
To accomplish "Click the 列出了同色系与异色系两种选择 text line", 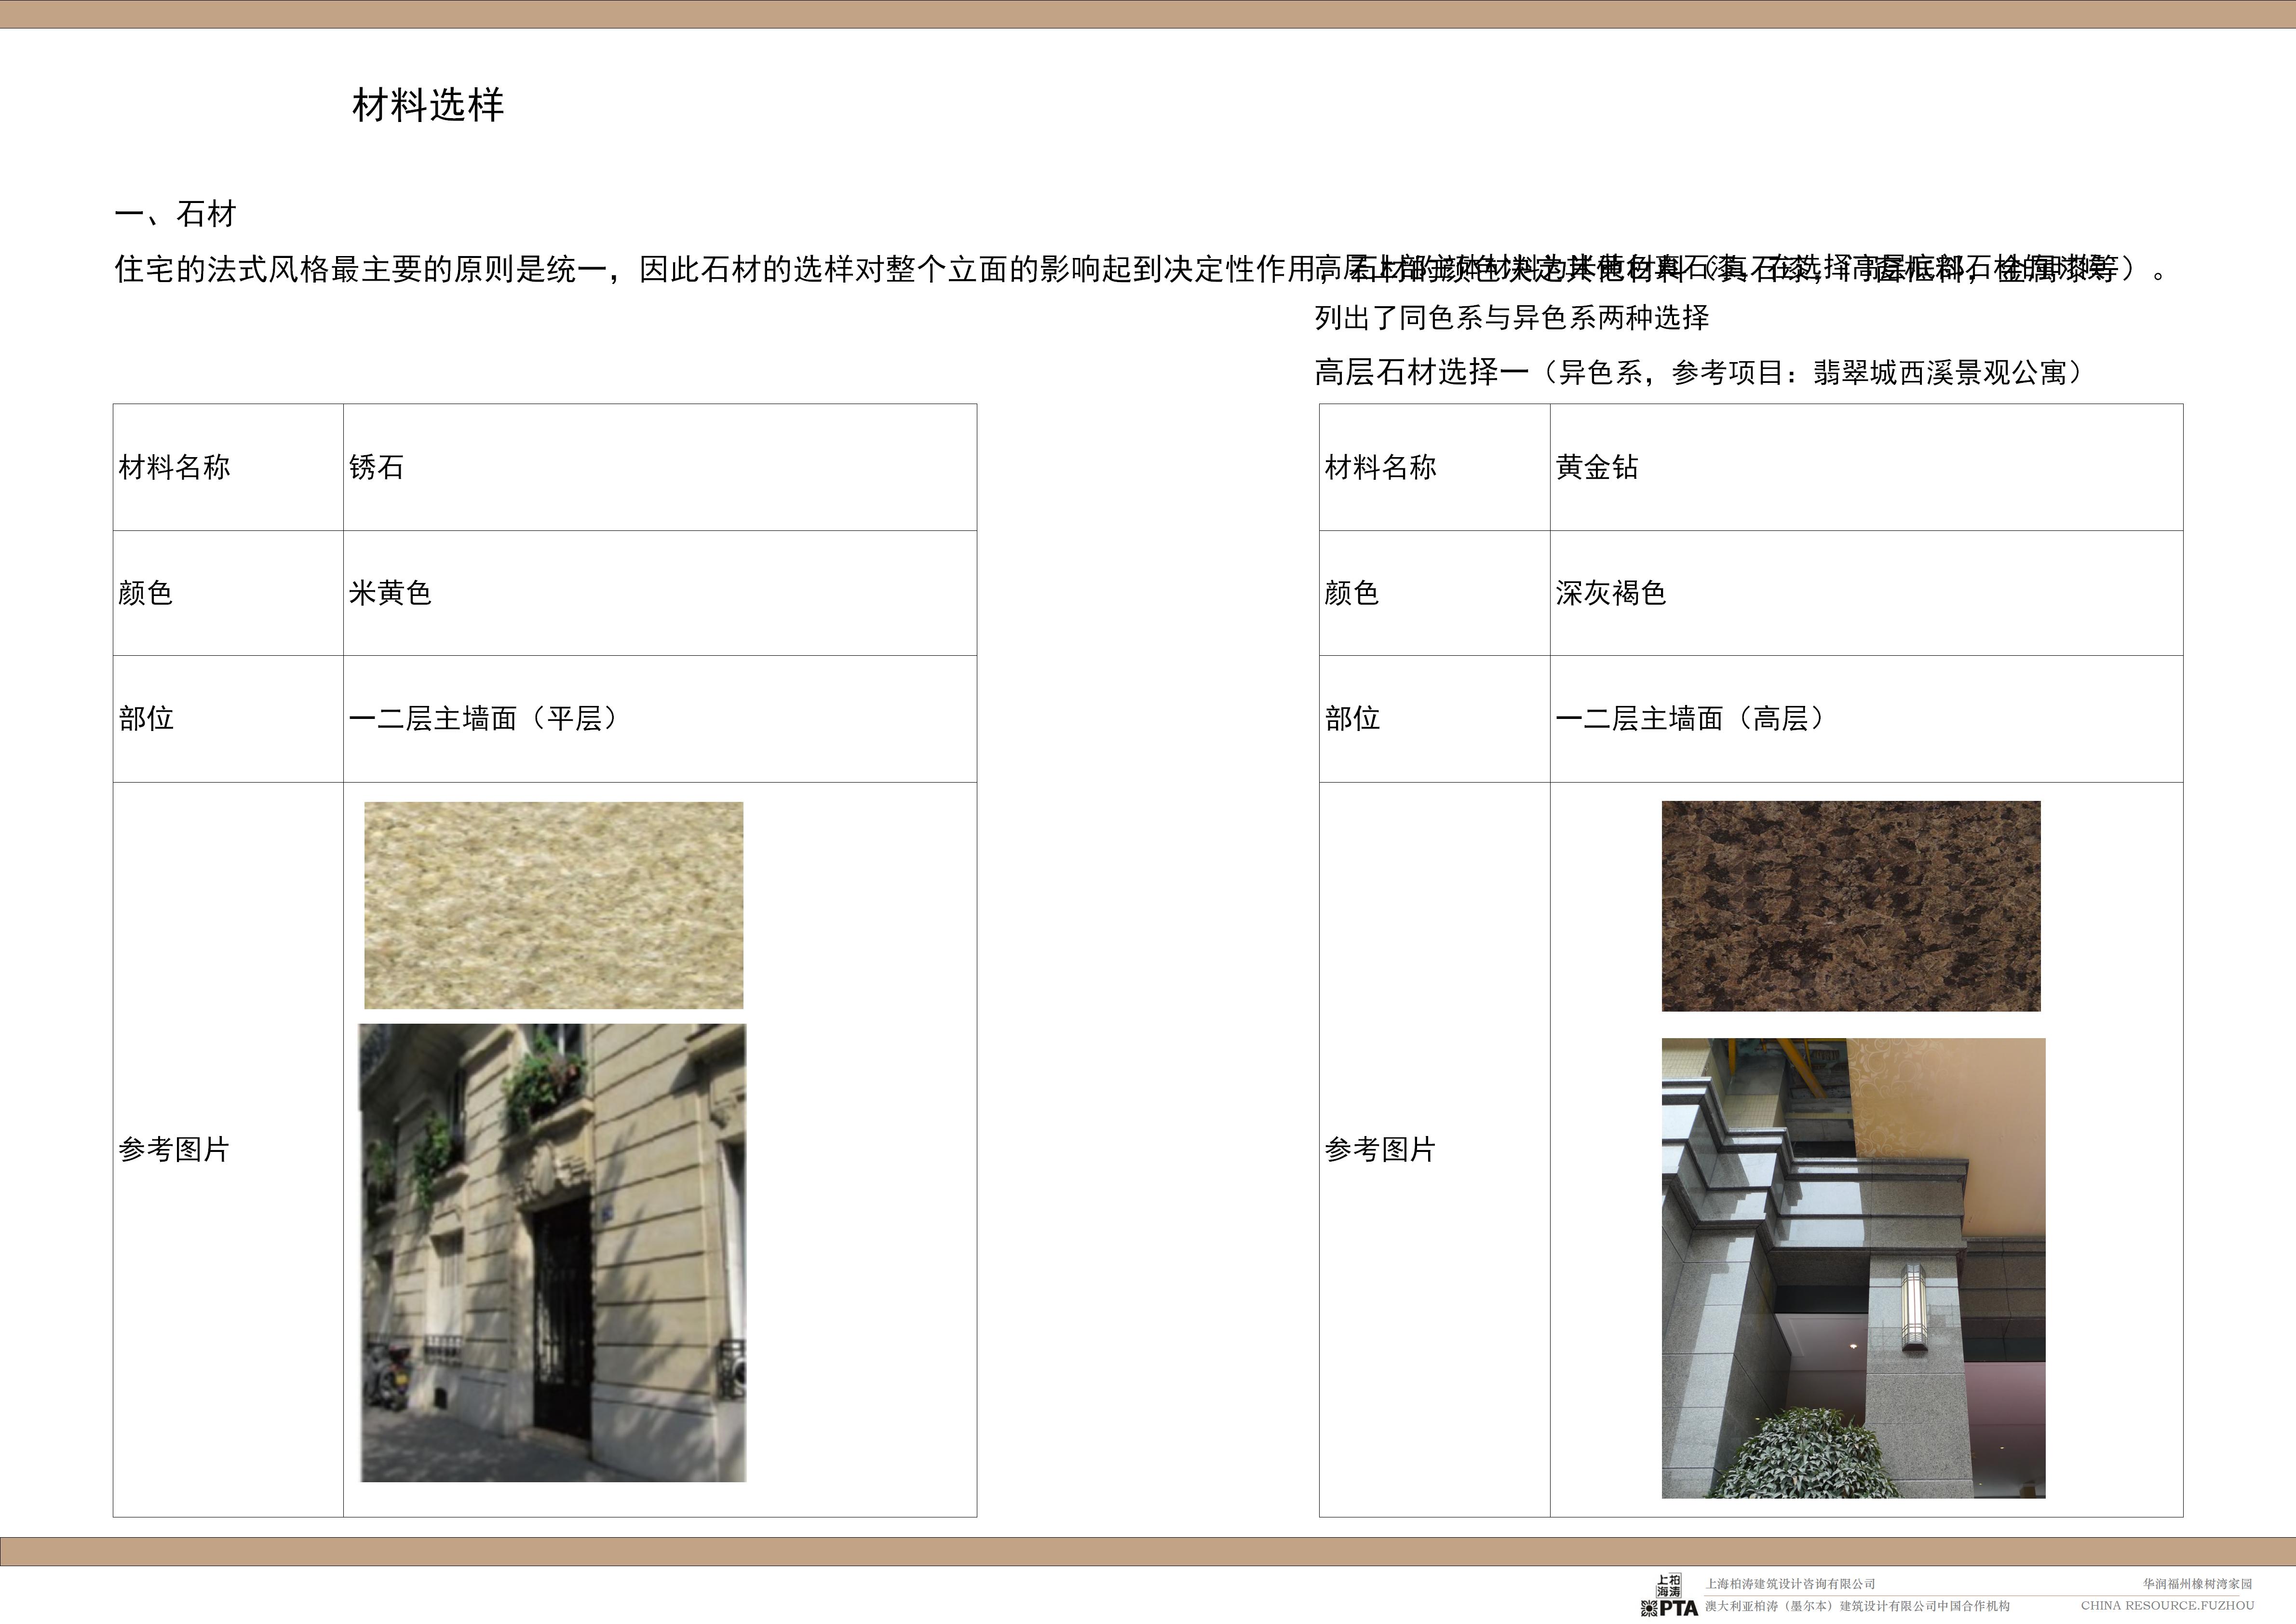I will pos(1511,318).
